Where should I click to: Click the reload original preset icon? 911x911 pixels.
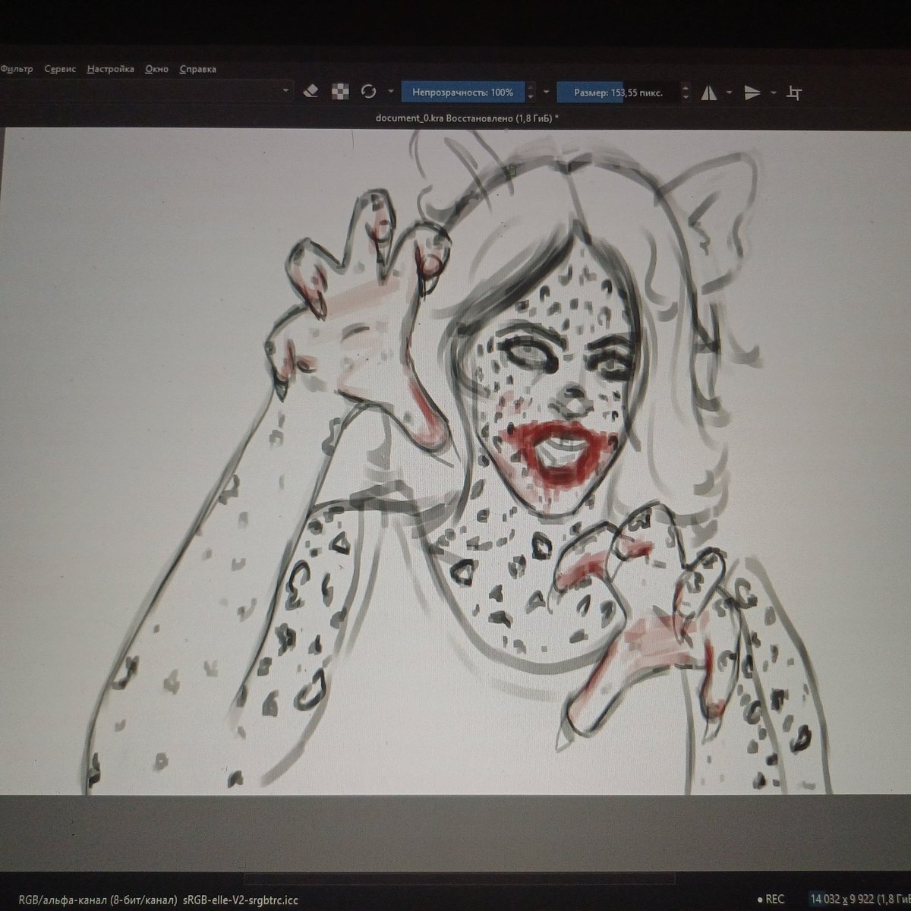click(369, 92)
